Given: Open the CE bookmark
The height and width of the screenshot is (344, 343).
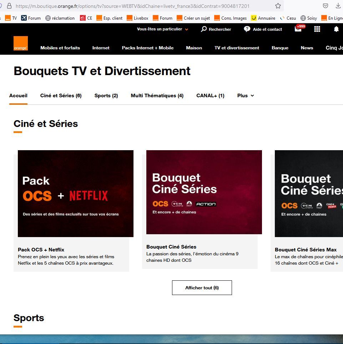Looking at the screenshot, I should pyautogui.click(x=86, y=18).
